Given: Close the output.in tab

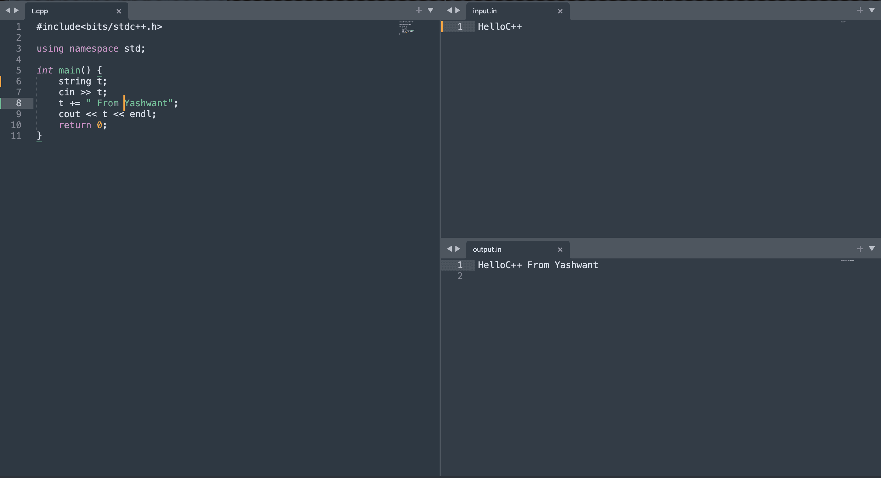Looking at the screenshot, I should pyautogui.click(x=560, y=250).
